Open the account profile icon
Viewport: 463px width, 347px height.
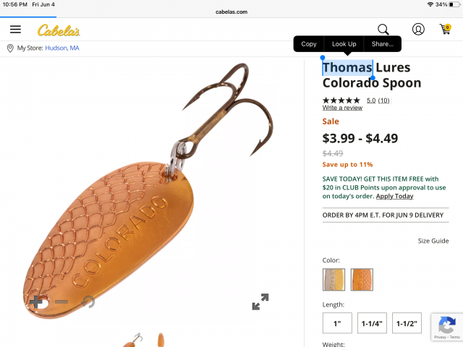point(418,29)
